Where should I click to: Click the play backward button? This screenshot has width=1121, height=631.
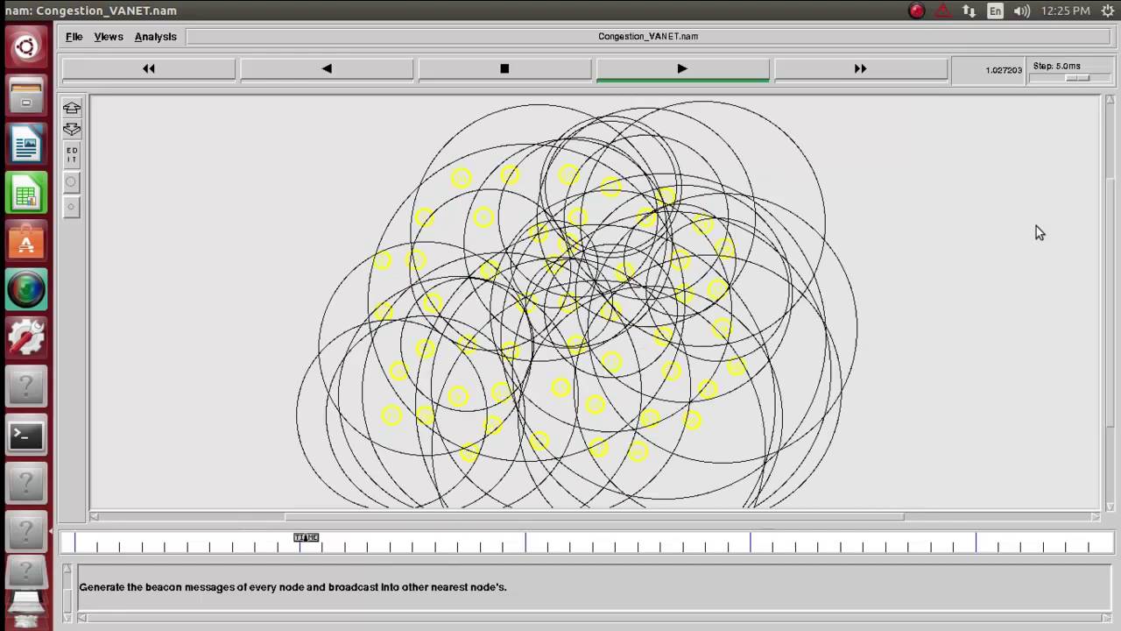pos(327,68)
